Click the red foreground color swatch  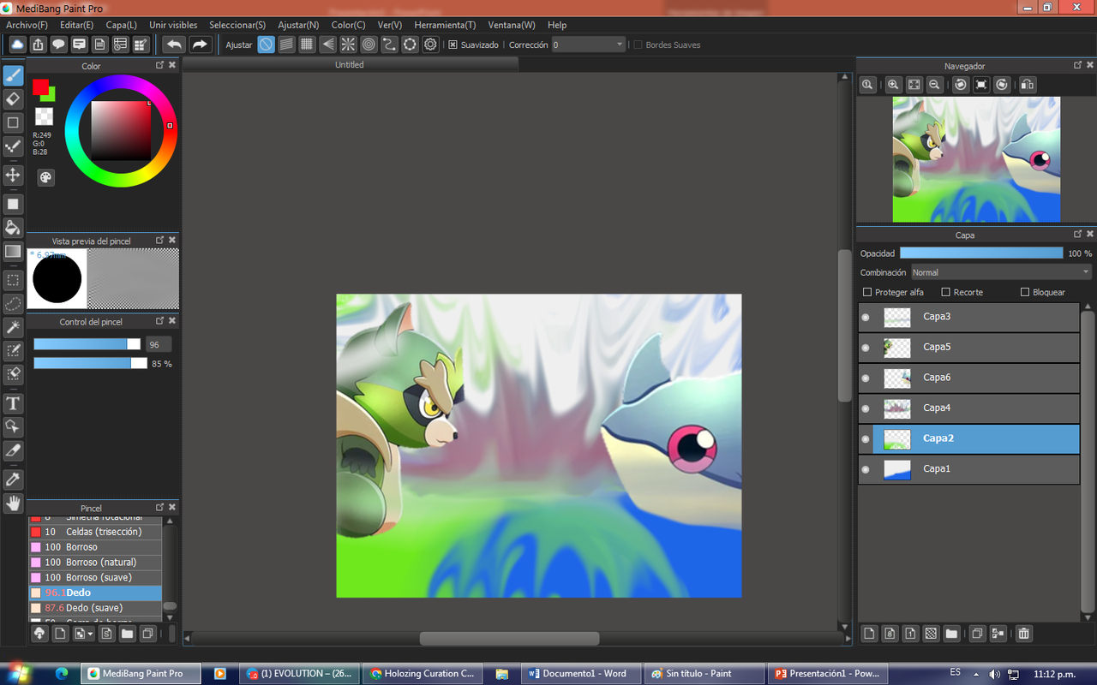pyautogui.click(x=40, y=86)
